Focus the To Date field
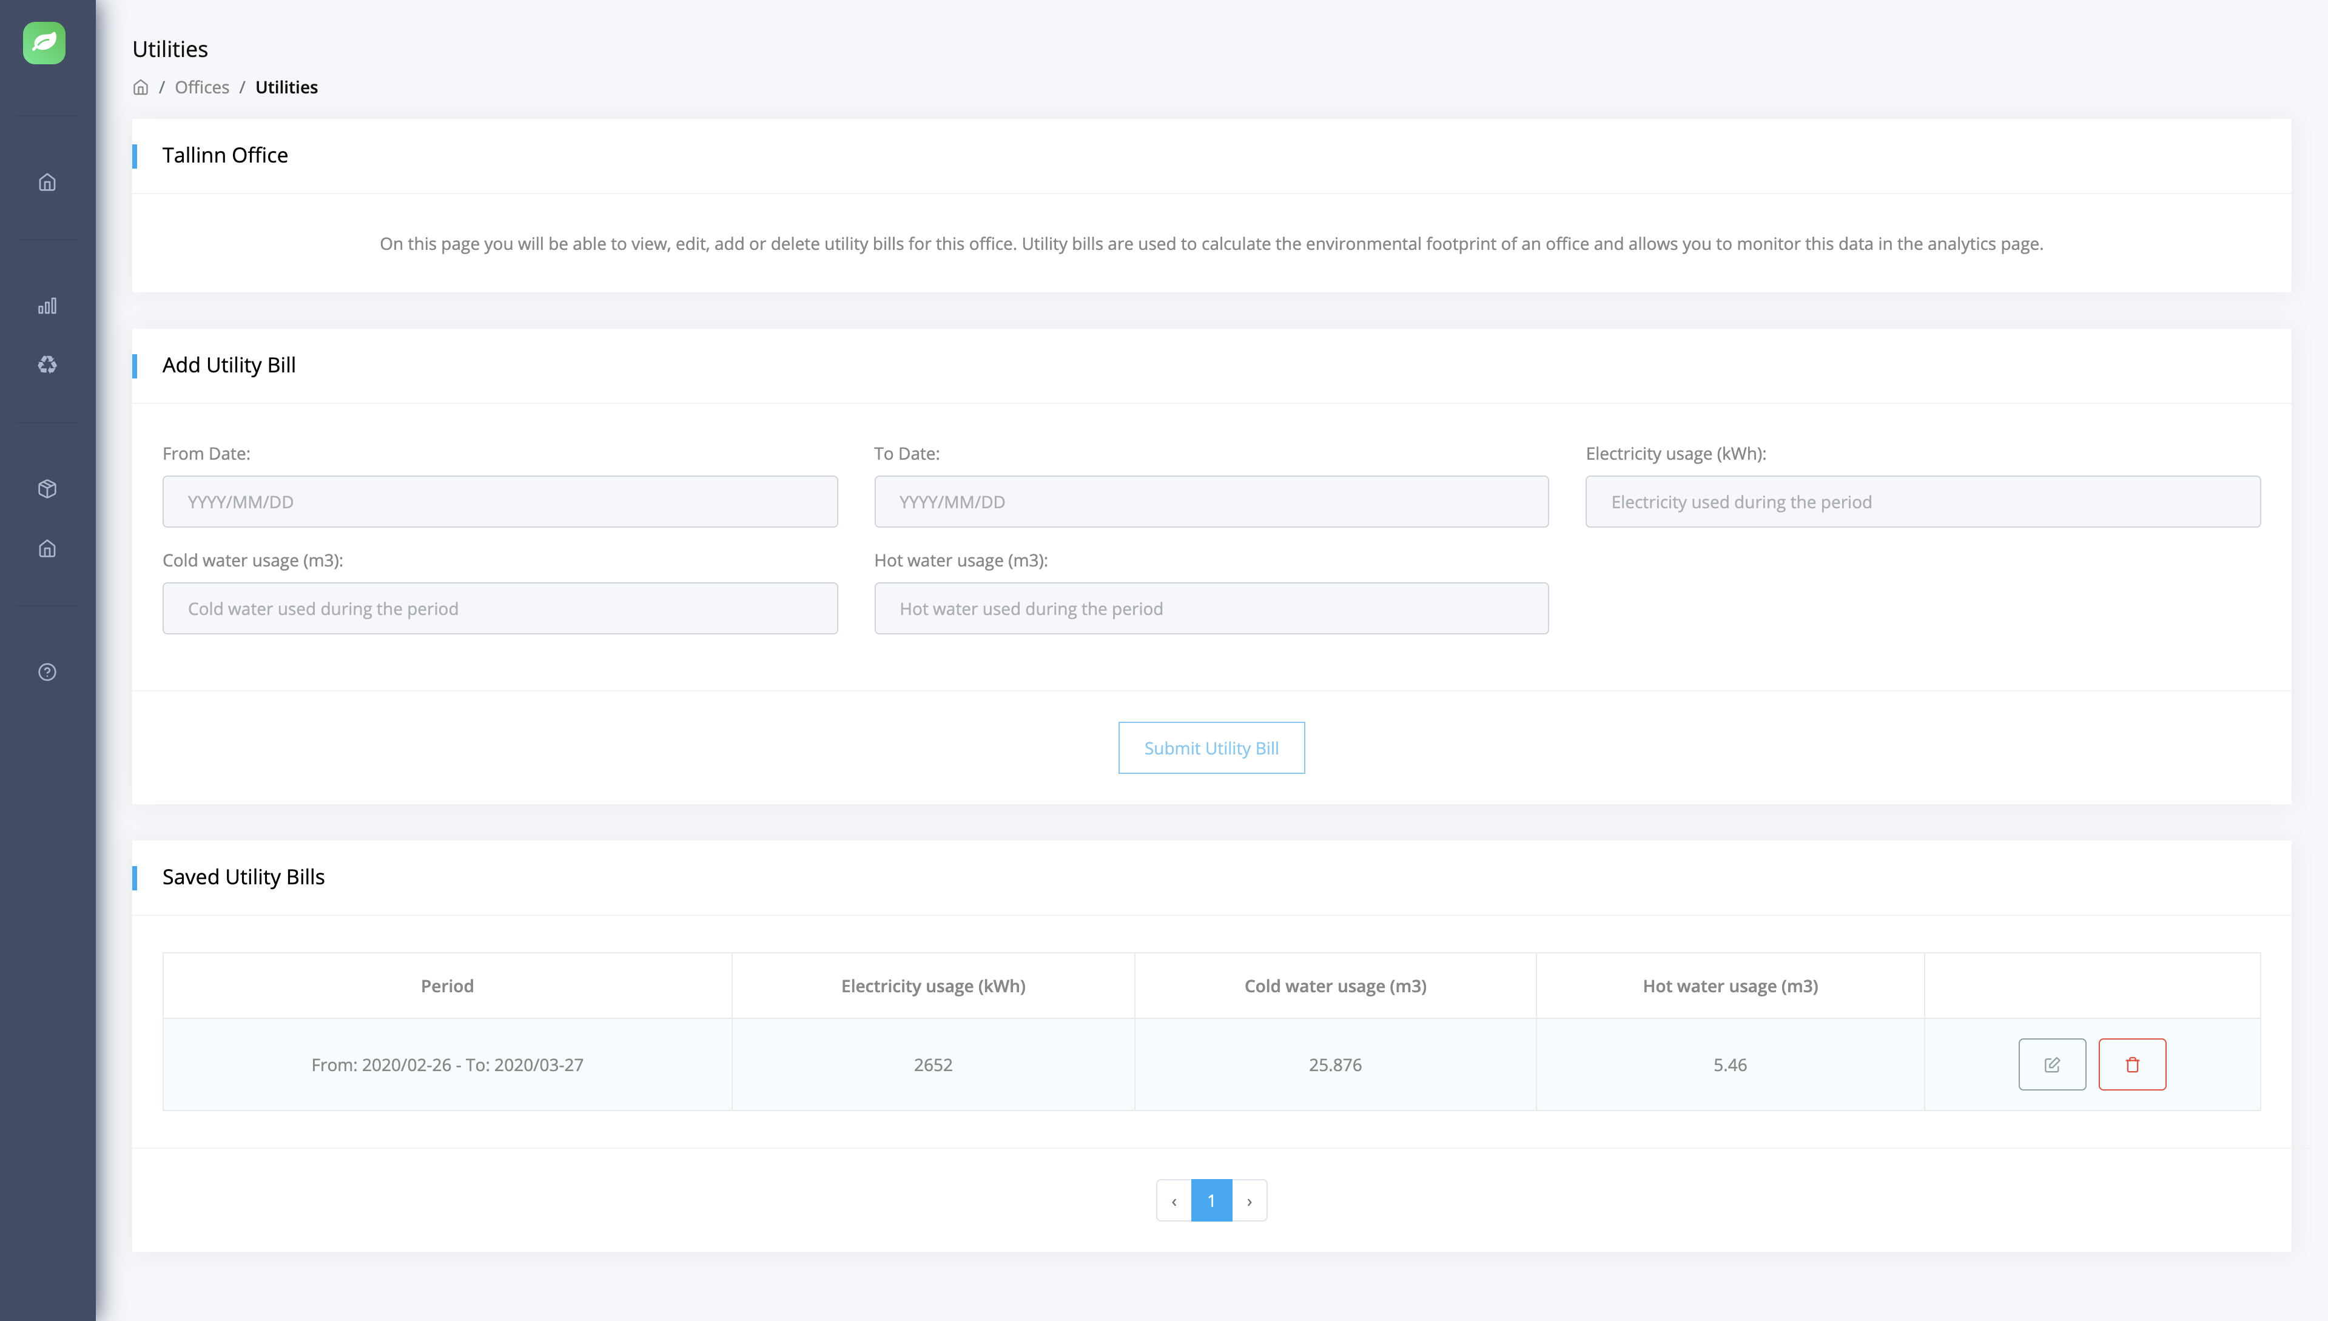This screenshot has height=1321, width=2328. pos(1210,502)
